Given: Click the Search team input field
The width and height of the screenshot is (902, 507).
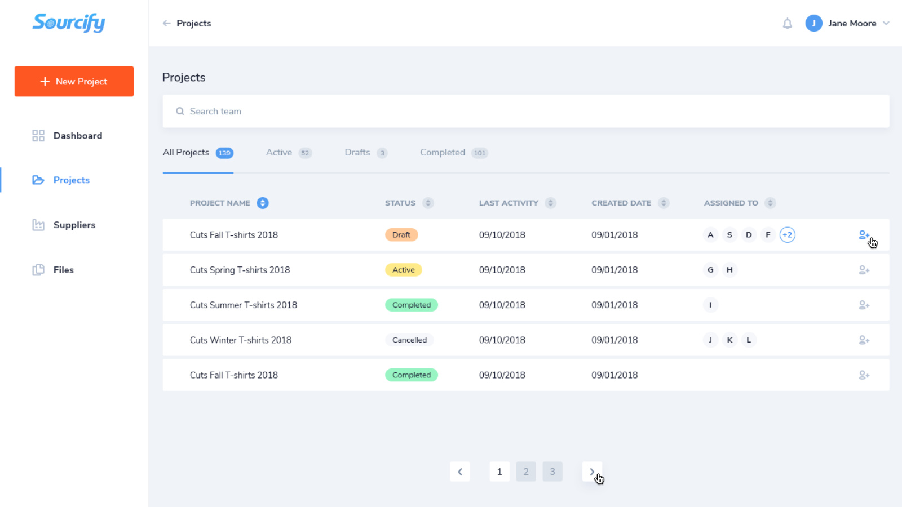Looking at the screenshot, I should tap(526, 111).
